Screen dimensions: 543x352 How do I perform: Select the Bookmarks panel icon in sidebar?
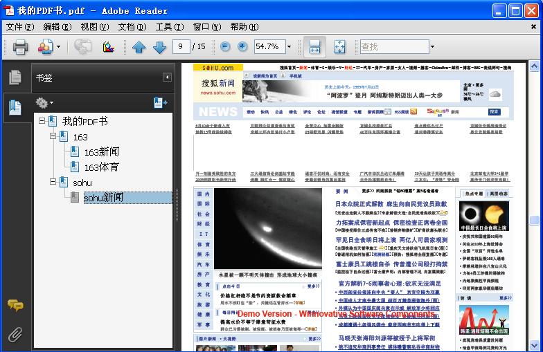[15, 108]
